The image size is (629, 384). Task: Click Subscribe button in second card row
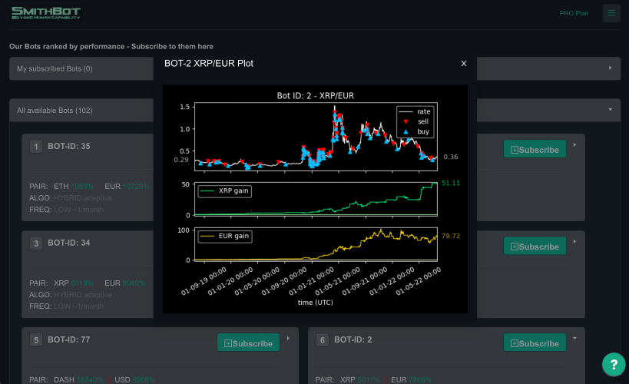pyautogui.click(x=535, y=247)
